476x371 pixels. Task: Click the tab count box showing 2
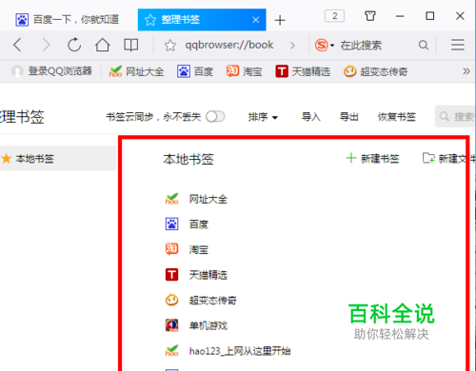click(x=334, y=16)
